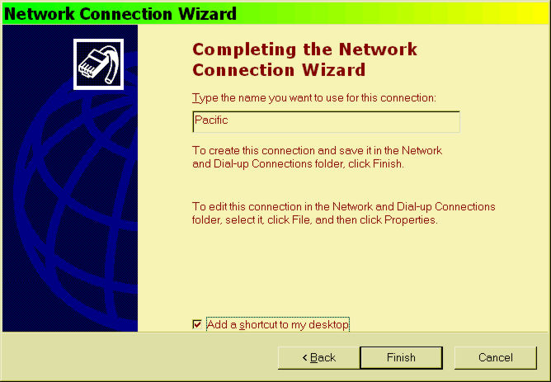Screen dimensions: 551x382
Task: Click the "To create this connection" paragraph
Action: pyautogui.click(x=317, y=157)
